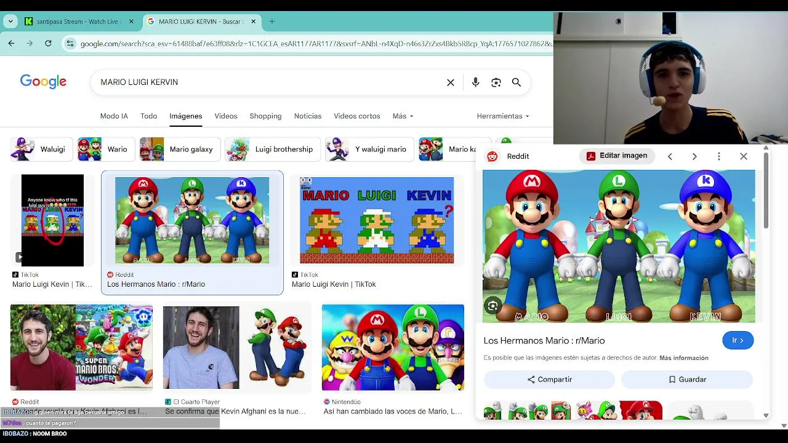Open the Nintendúo Wario Mario Luigi image
The image size is (788, 443).
click(393, 348)
